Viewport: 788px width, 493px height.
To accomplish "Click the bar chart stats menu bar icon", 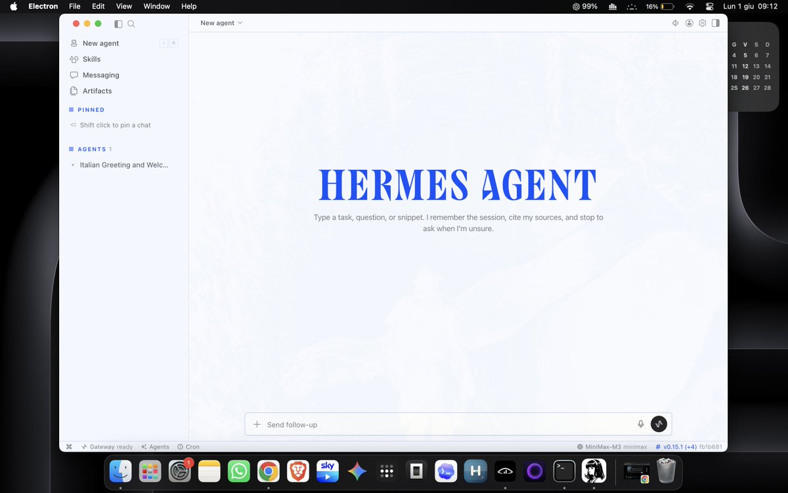I will click(613, 7).
